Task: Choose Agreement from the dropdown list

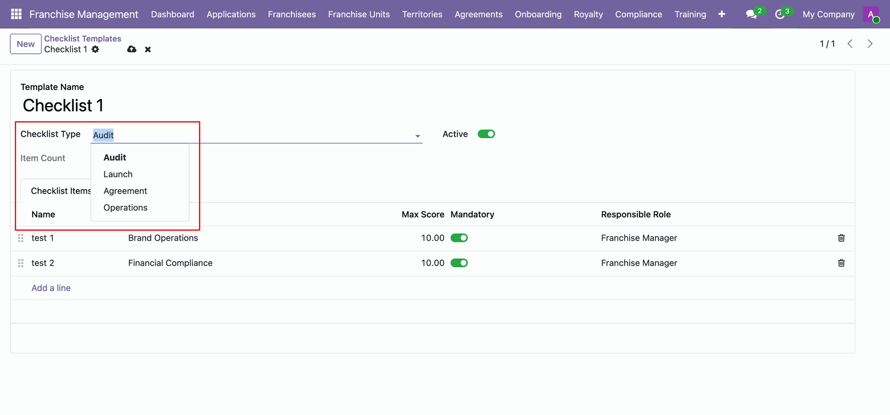Action: click(x=125, y=191)
